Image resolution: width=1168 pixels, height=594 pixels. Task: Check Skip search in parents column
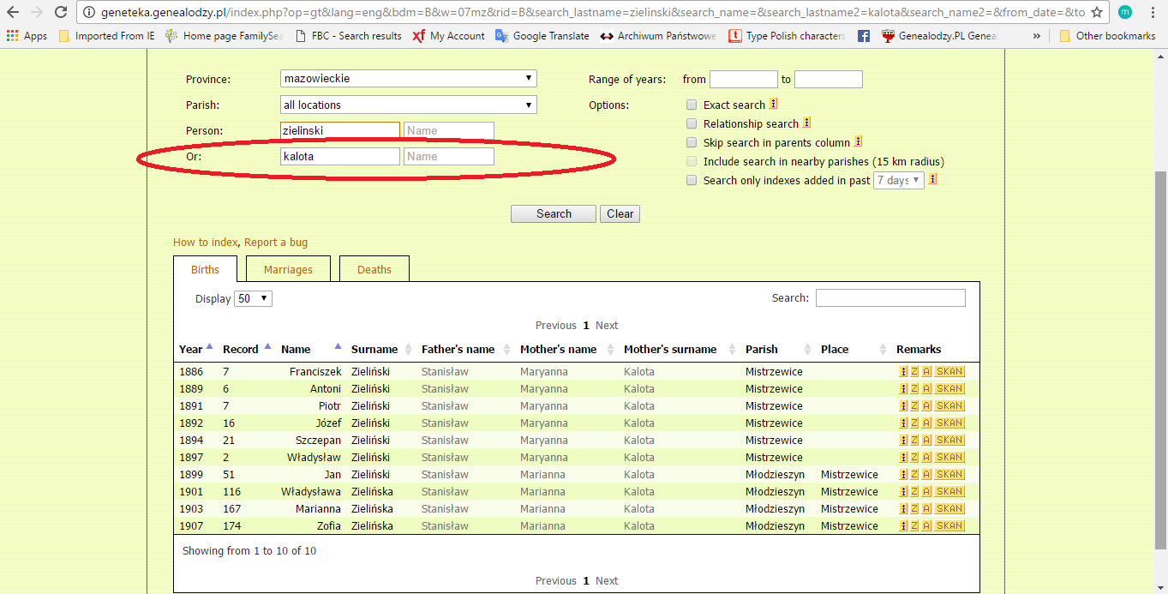[692, 143]
